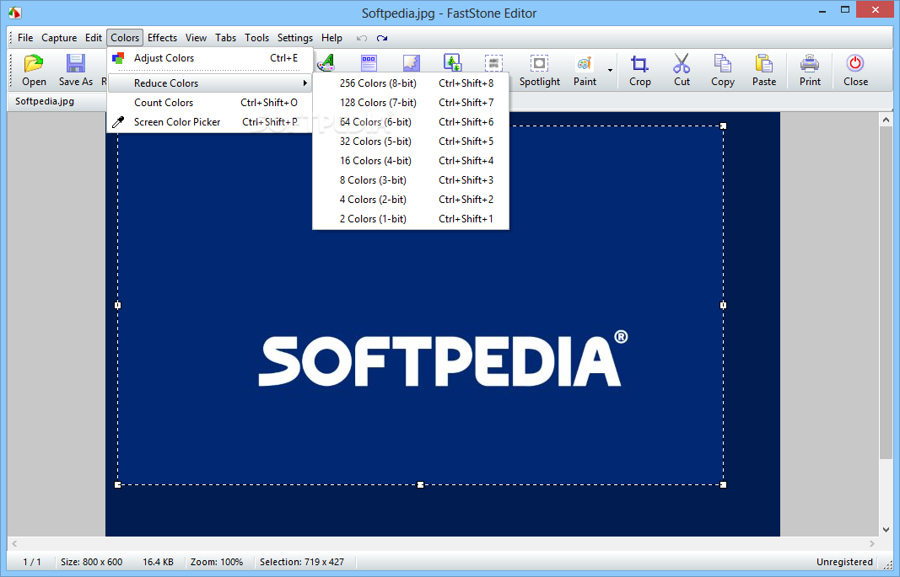Click the Zoom: 100% status entry
This screenshot has width=900, height=577.
pyautogui.click(x=217, y=562)
